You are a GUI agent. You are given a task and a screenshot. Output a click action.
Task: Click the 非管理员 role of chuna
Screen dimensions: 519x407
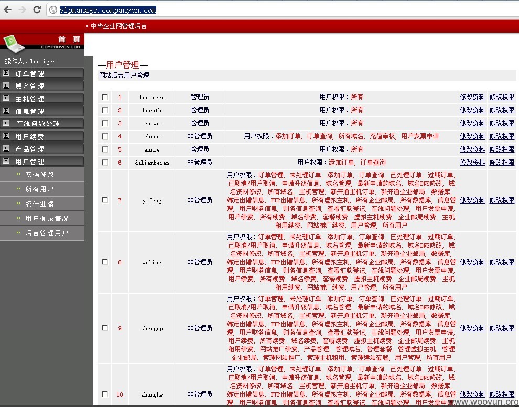(200, 136)
